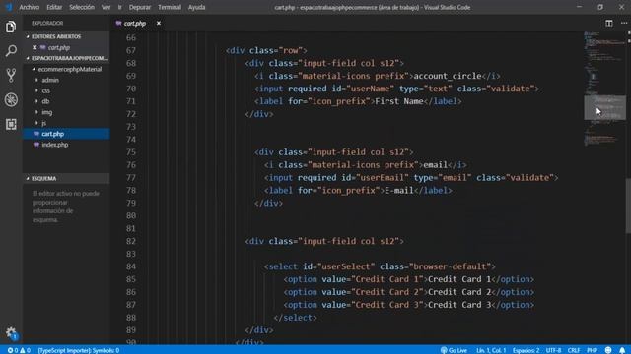Click the closing select tag on line 88
This screenshot has height=354, width=631.
tap(296, 318)
